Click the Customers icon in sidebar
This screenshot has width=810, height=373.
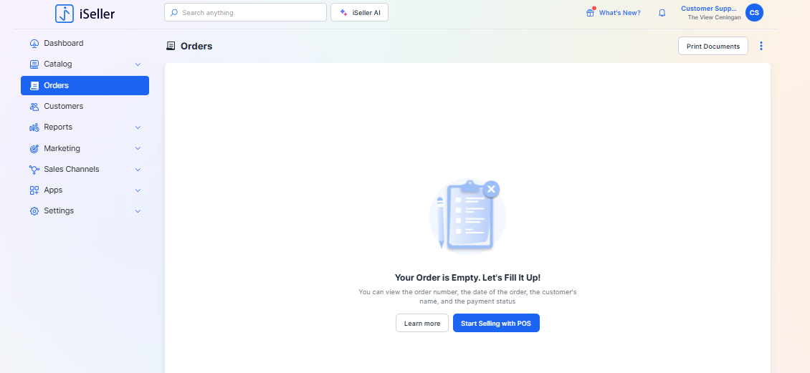pyautogui.click(x=34, y=107)
